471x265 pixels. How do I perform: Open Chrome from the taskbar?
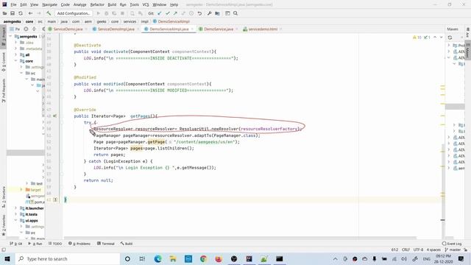tap(203, 258)
